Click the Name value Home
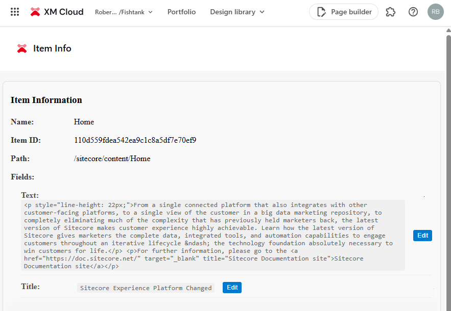Viewport: 451px width, 311px height. coord(84,122)
